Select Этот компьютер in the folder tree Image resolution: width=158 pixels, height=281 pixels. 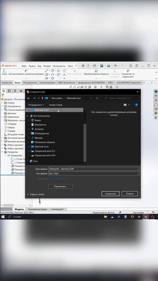(x=39, y=116)
